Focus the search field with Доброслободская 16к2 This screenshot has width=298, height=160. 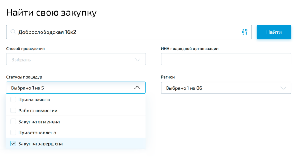[129, 32]
